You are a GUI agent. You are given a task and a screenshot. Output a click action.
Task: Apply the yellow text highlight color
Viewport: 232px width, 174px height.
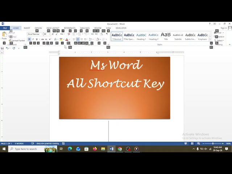(61, 39)
